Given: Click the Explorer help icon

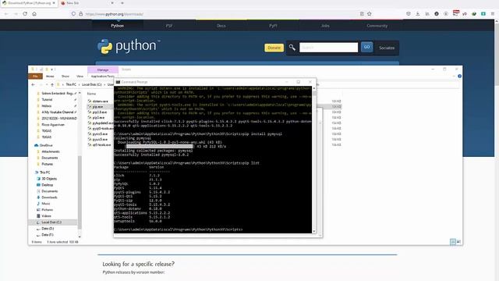Looking at the screenshot, I should pos(459,76).
